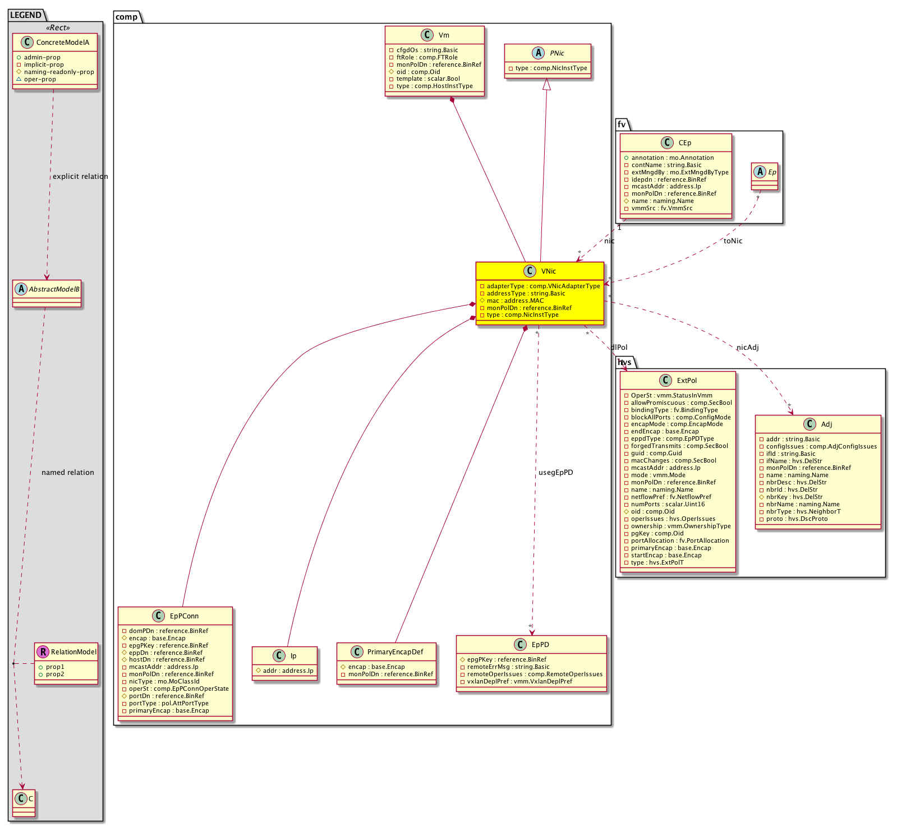
Task: Select the 'fv' package tab
Action: [622, 124]
